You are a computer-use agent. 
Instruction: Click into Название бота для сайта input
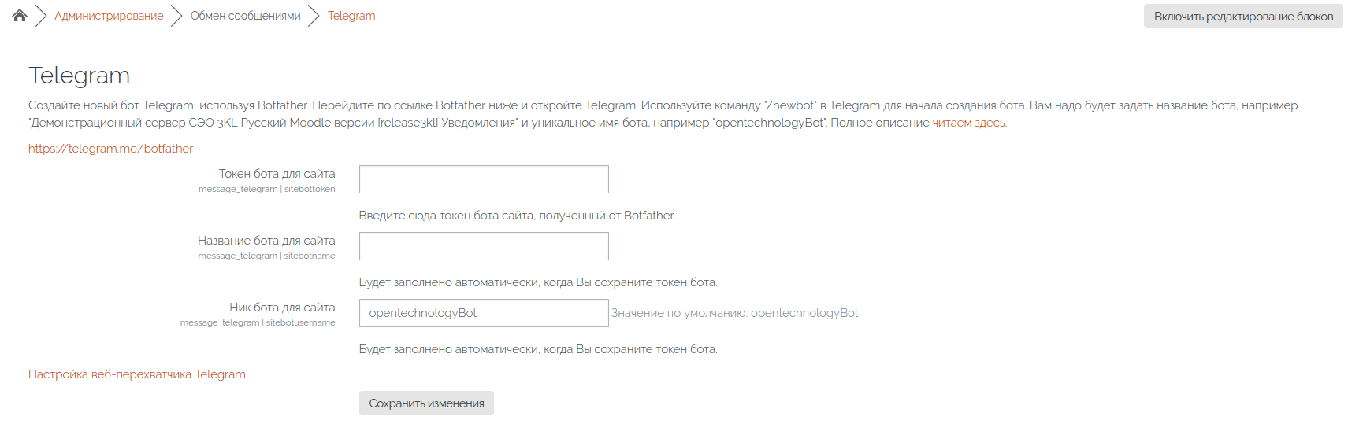484,246
